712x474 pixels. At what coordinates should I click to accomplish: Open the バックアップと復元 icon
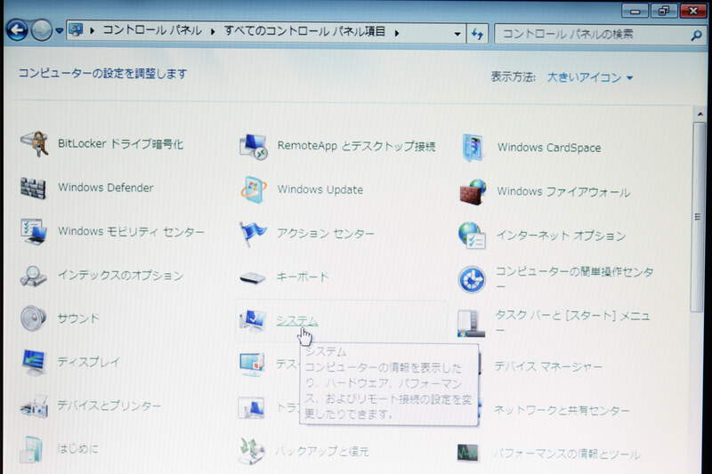coord(253,451)
